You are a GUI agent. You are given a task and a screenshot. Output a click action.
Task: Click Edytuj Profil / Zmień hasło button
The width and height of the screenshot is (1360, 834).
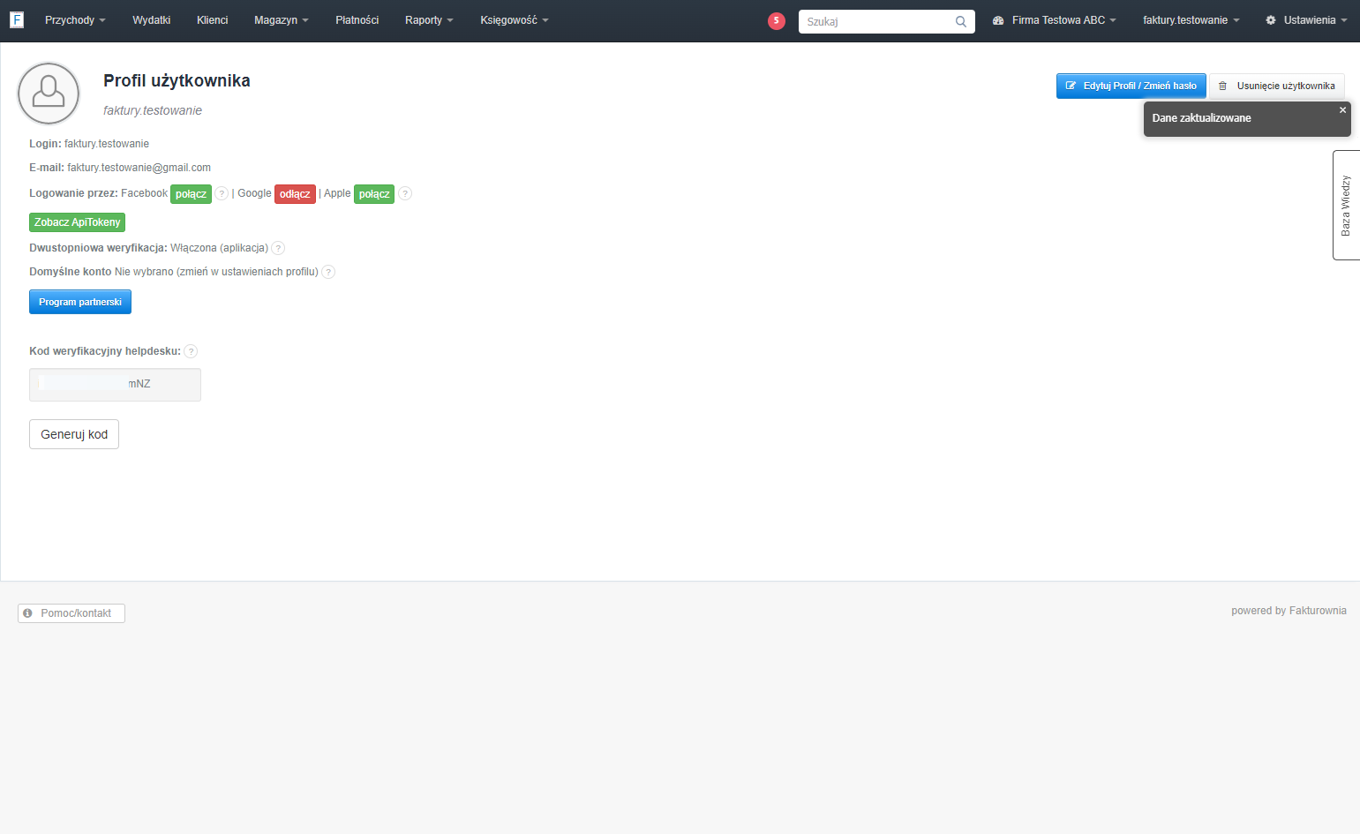click(x=1131, y=86)
